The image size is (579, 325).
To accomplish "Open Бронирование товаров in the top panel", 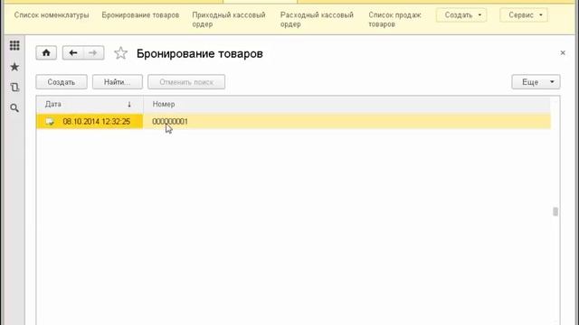I will click(140, 15).
